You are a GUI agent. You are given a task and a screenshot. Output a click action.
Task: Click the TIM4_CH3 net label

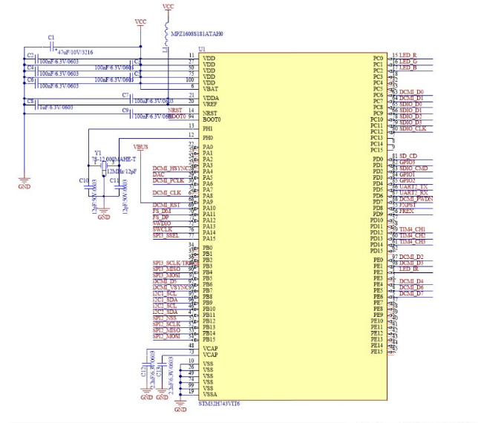pos(412,241)
